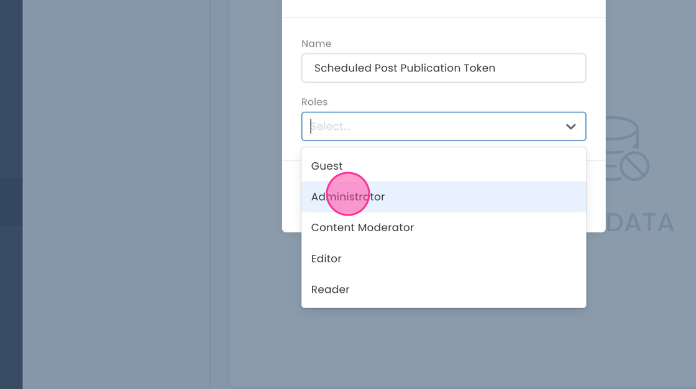
Task: Click the Name input field
Action: [x=443, y=68]
